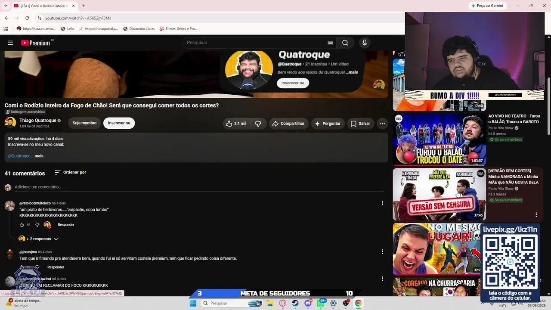Open options for Versão Sem Cortes video
This screenshot has width=551, height=310.
(x=536, y=214)
